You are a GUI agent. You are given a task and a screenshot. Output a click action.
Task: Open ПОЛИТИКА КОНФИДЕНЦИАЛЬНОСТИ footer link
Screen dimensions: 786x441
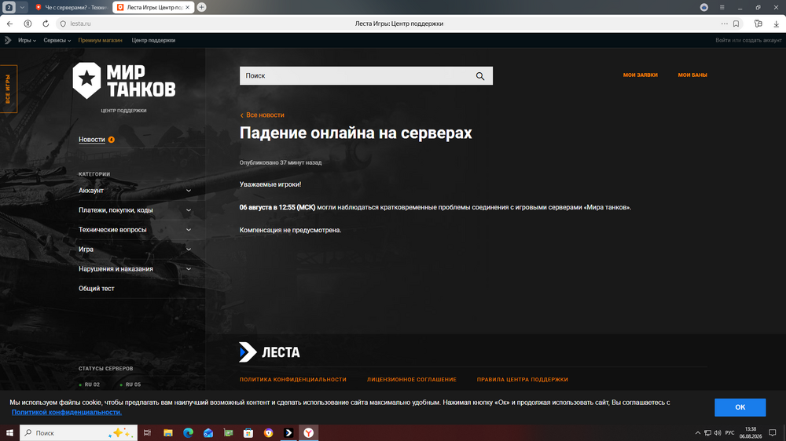click(292, 380)
